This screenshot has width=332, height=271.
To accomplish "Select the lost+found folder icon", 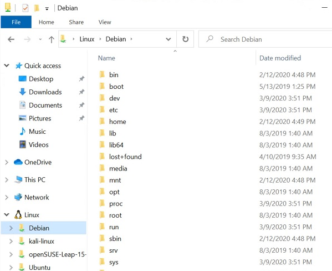I will pyautogui.click(x=102, y=157).
